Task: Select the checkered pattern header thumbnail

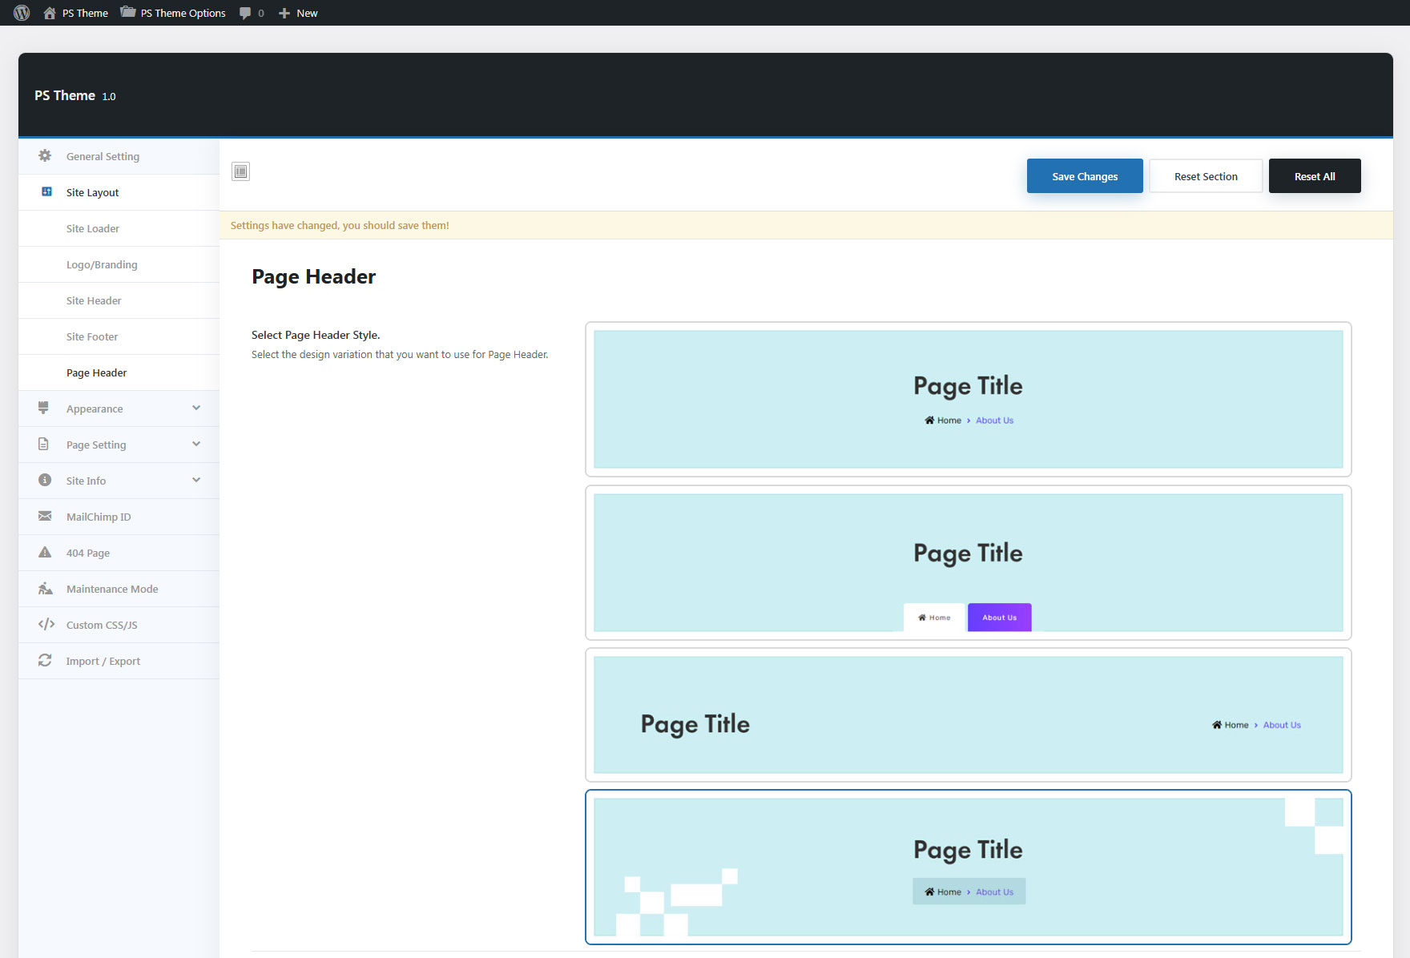Action: pos(968,867)
